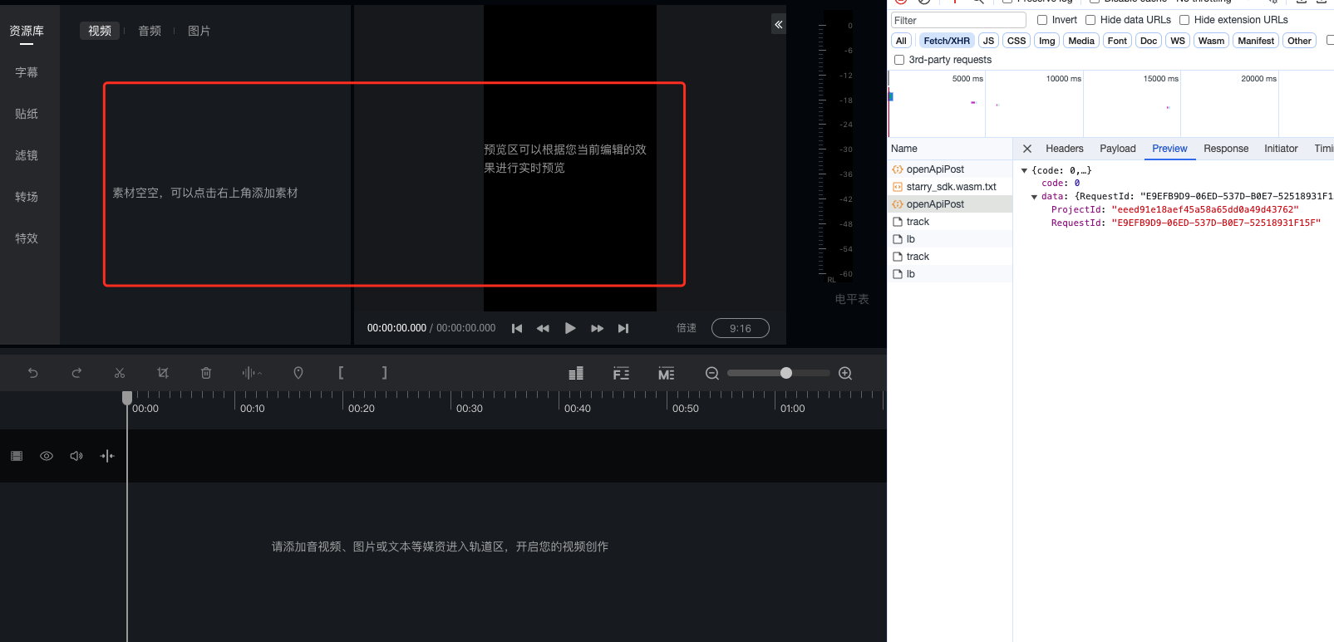1334x642 pixels.
Task: Filter network requests by Font
Action: (x=1118, y=41)
